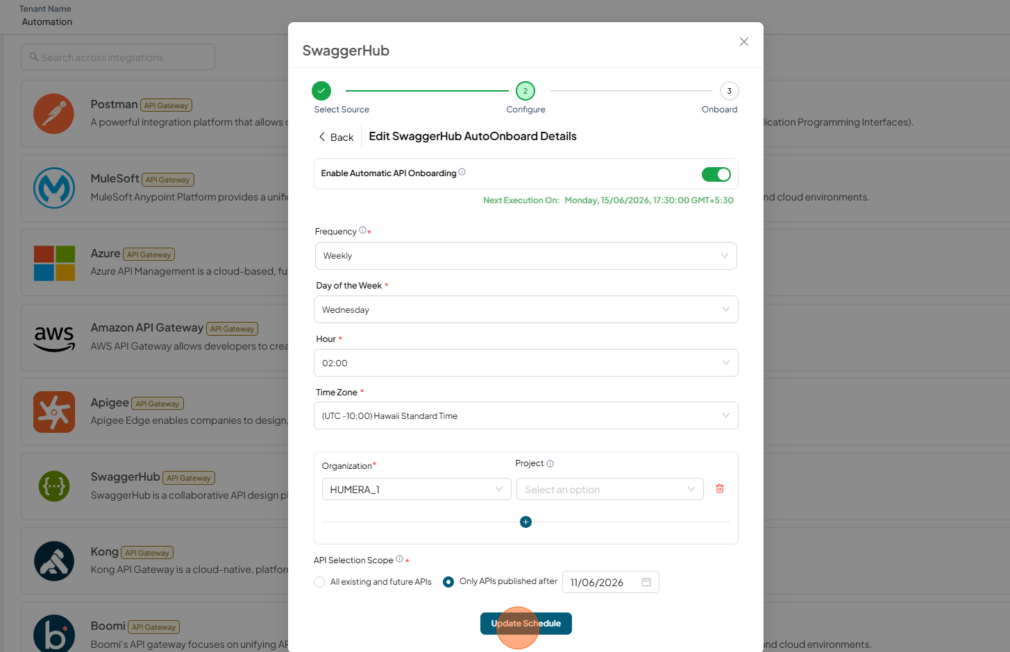Click the date field showing 11/06/2026

(x=610, y=582)
